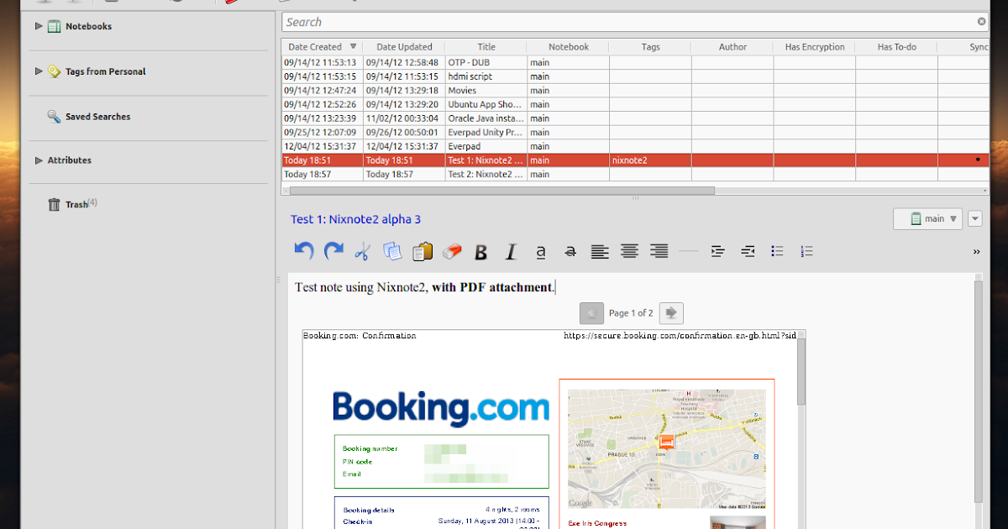
Task: Insert a numbered list
Action: [x=807, y=251]
